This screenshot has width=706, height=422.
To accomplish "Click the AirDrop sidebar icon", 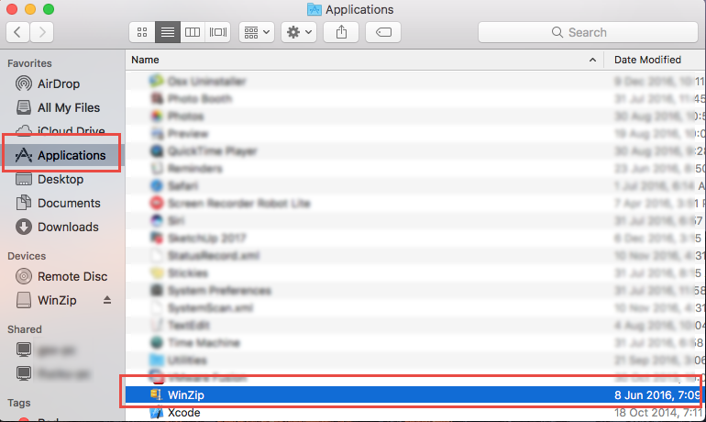I will point(24,83).
